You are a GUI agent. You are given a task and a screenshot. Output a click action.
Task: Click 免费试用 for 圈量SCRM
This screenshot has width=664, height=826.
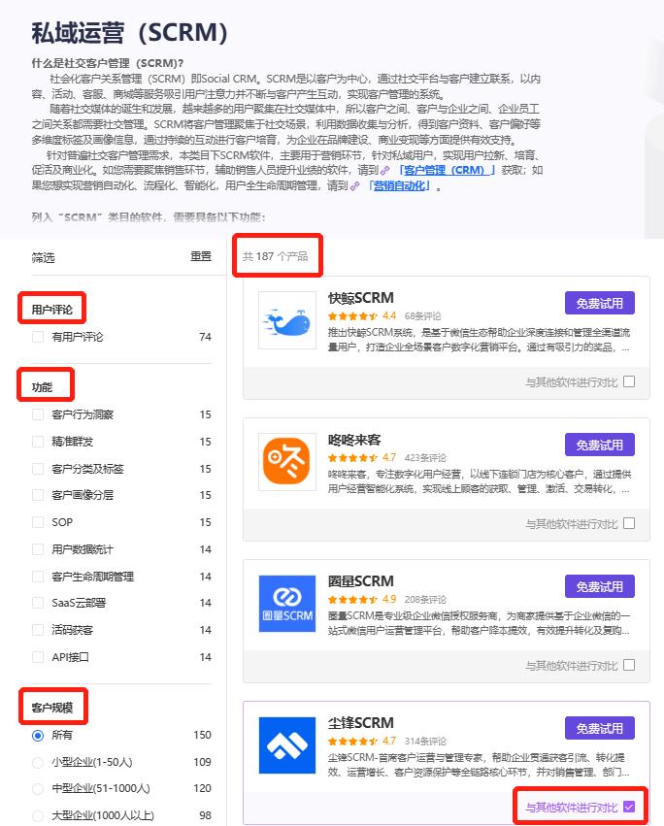click(x=600, y=587)
